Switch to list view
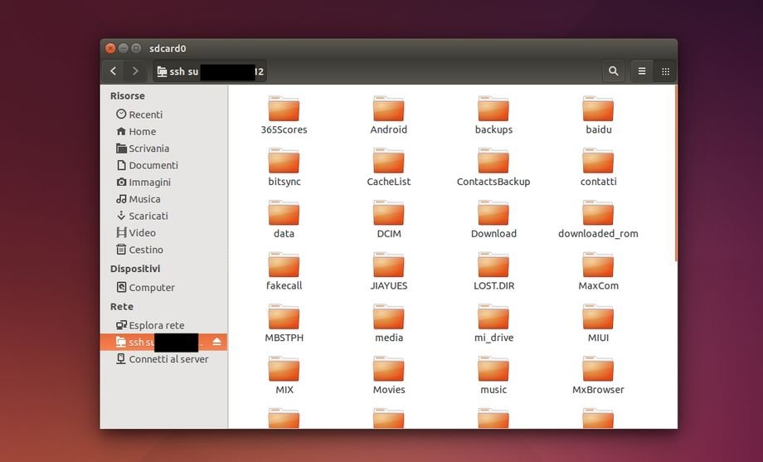The width and height of the screenshot is (763, 462). pyautogui.click(x=641, y=71)
